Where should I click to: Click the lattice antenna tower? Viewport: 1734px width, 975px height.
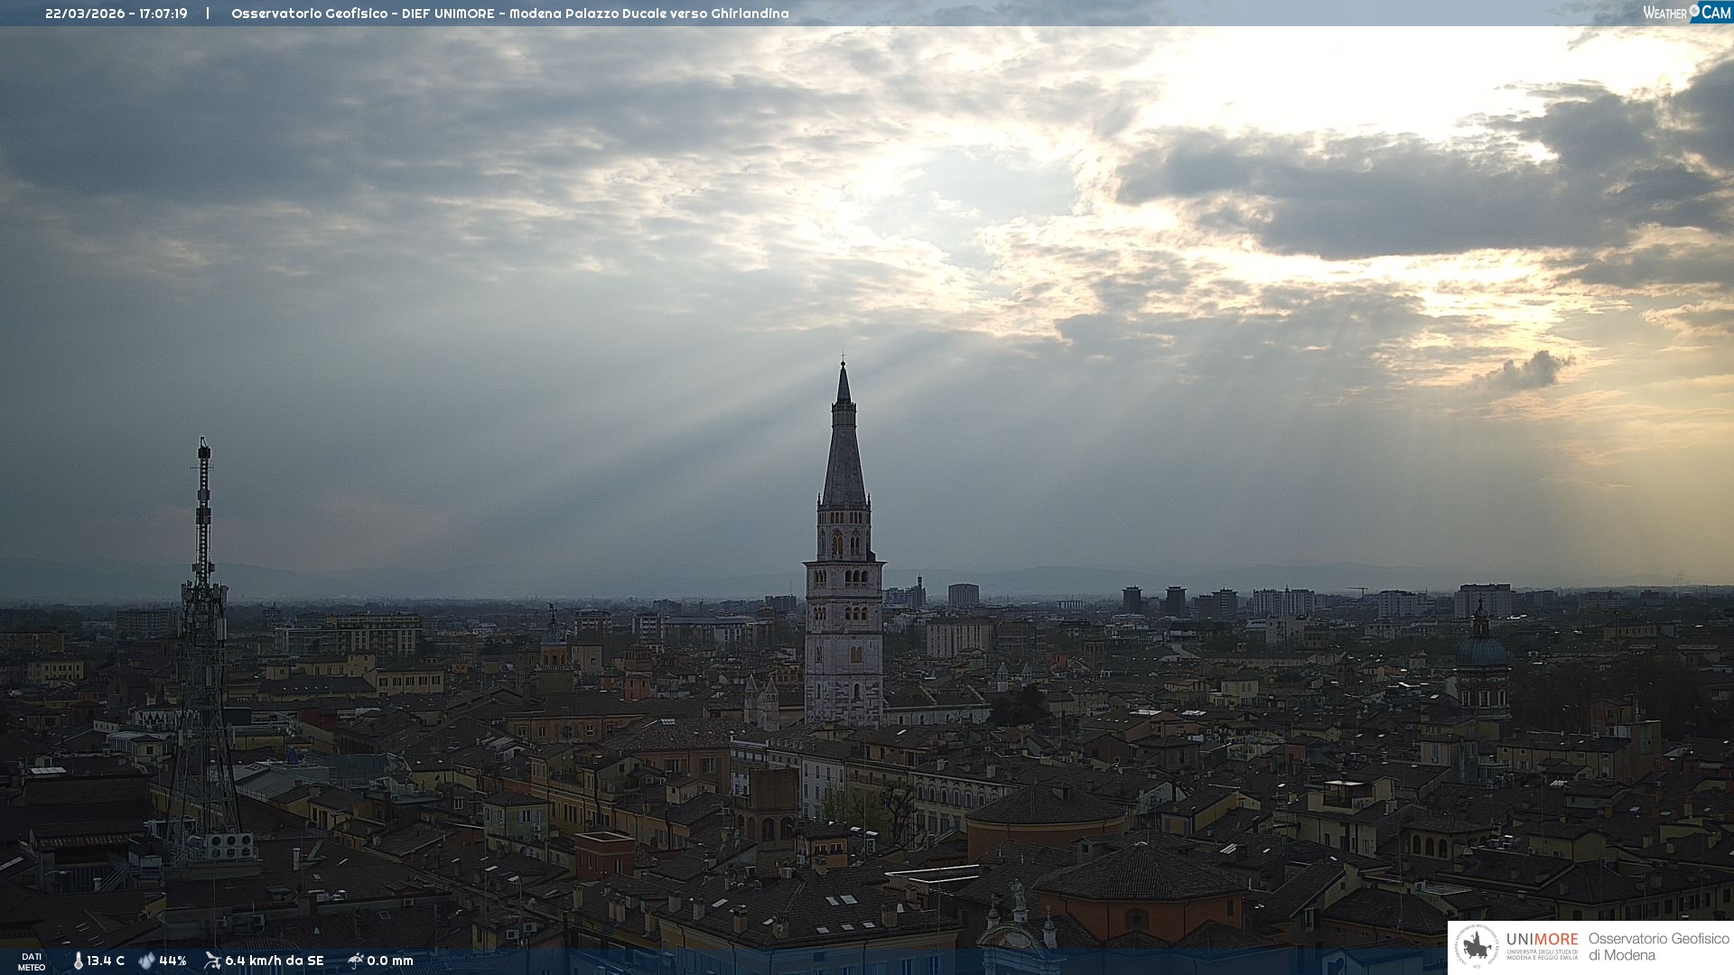pos(203,650)
